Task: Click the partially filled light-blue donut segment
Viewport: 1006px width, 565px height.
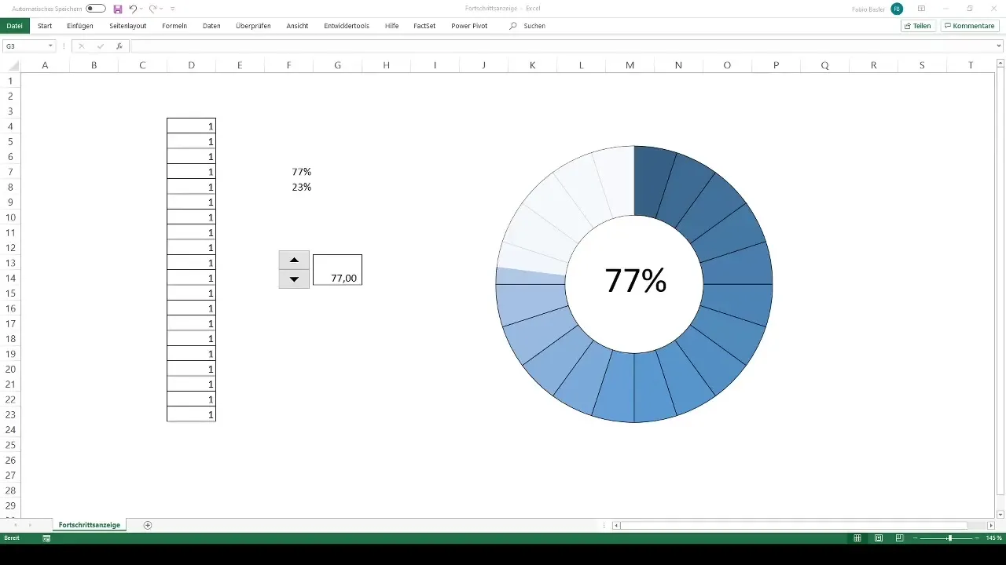Action: (x=531, y=275)
